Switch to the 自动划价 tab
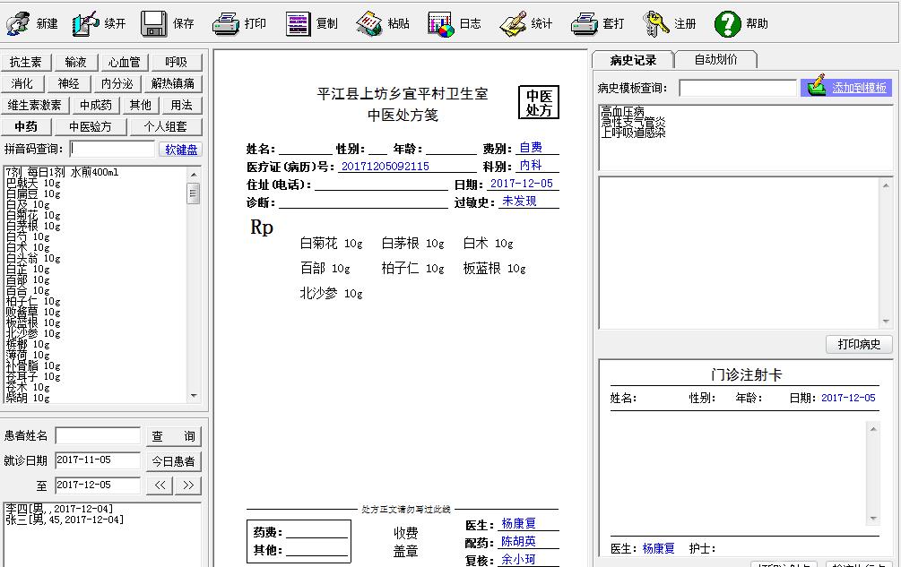The width and height of the screenshot is (901, 567). [x=716, y=59]
